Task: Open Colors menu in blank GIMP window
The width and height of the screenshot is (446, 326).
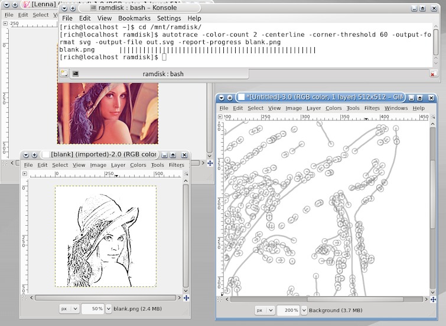Action: pos(138,165)
